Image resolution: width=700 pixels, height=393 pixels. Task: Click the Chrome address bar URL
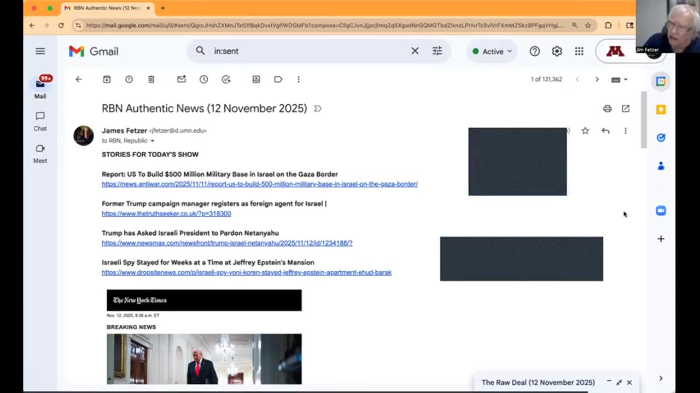coord(325,25)
